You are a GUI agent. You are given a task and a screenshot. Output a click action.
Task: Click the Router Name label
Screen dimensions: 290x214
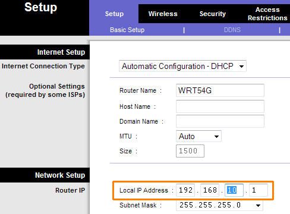138,90
